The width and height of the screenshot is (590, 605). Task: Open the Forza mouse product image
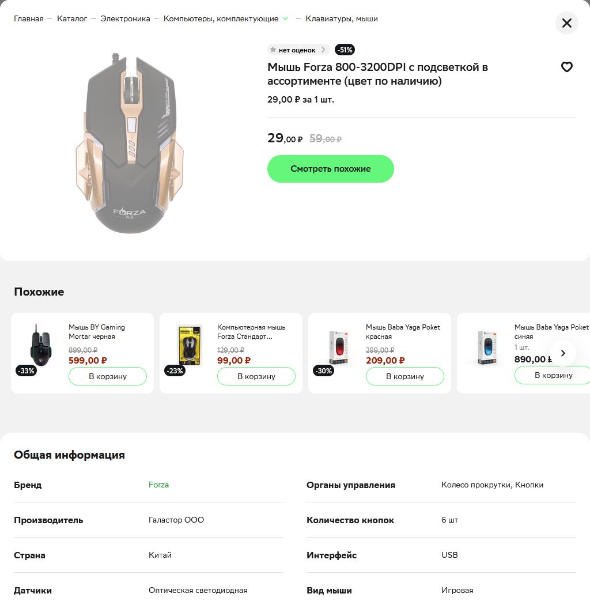[130, 143]
